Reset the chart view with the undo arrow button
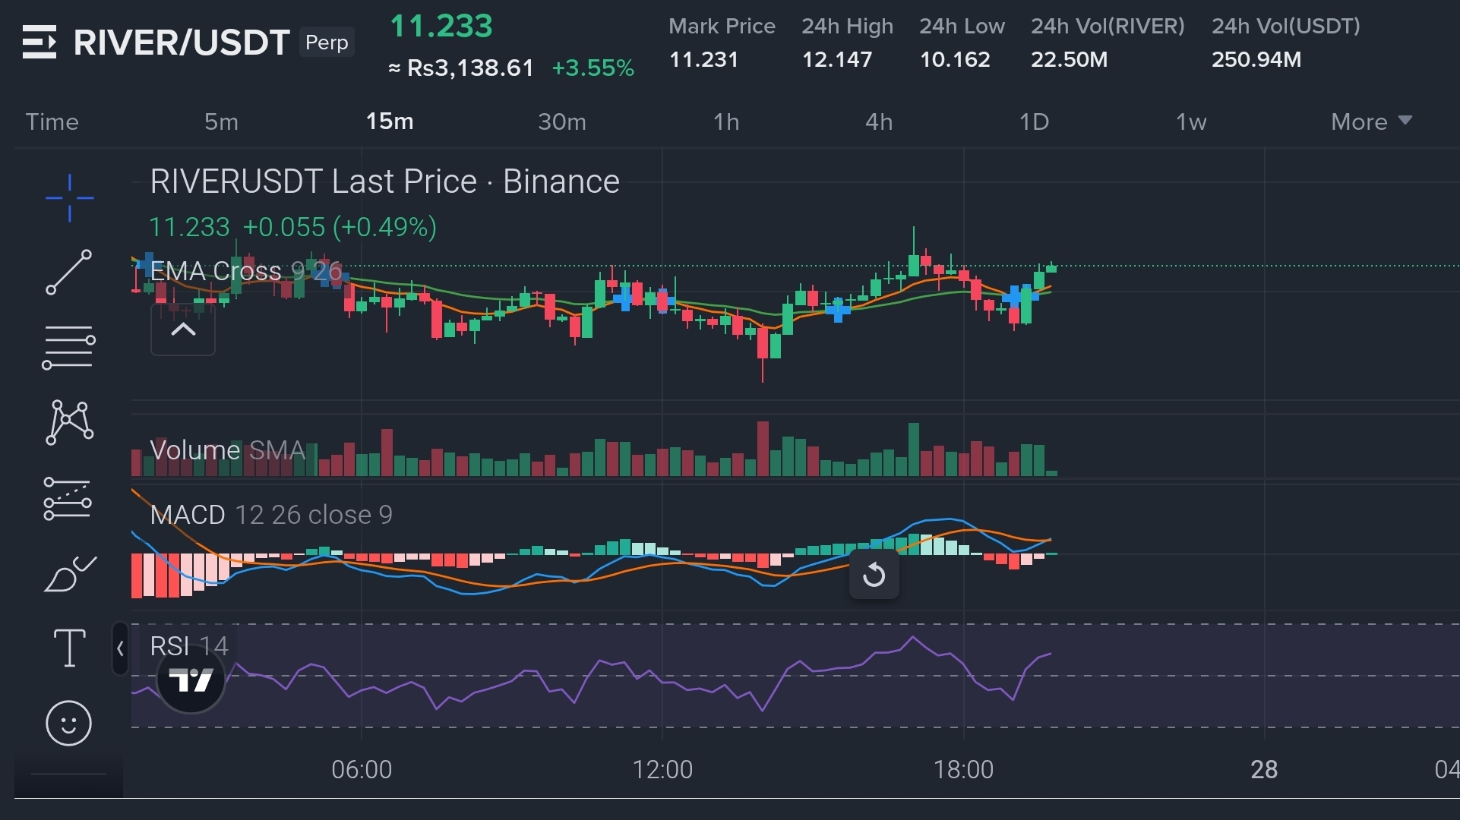Viewport: 1460px width, 820px height. (874, 575)
